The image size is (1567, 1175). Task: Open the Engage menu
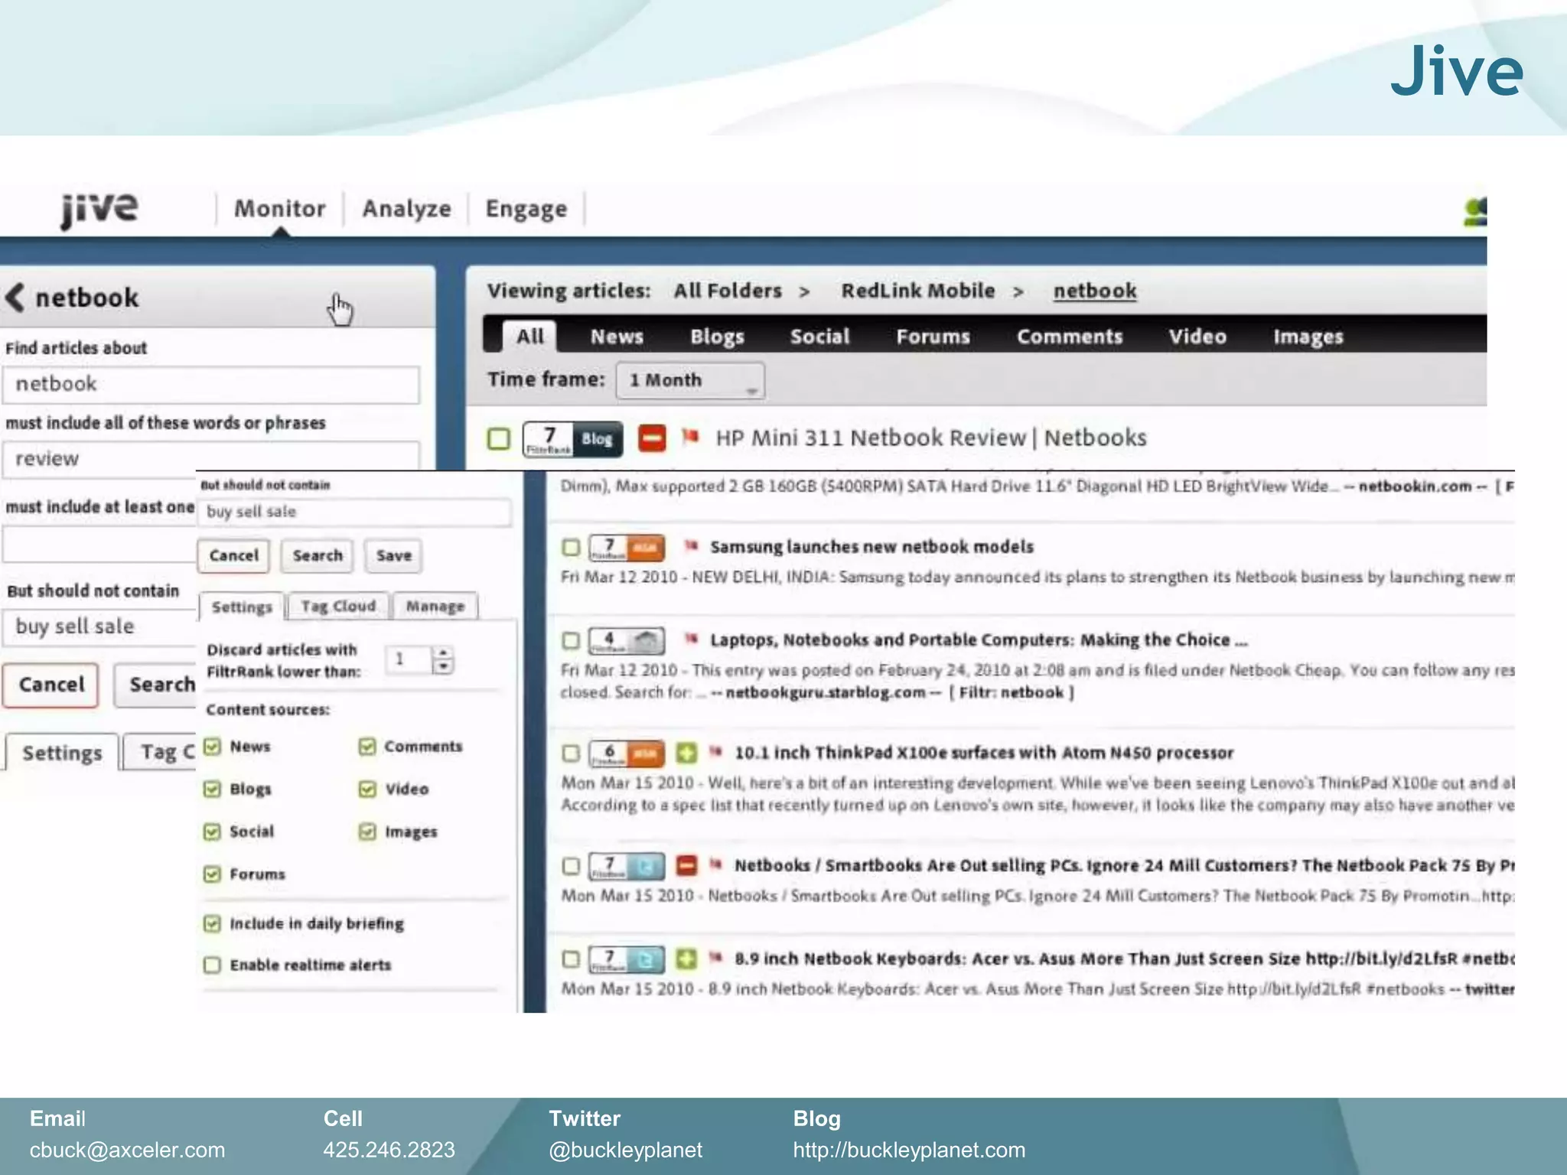click(x=526, y=209)
